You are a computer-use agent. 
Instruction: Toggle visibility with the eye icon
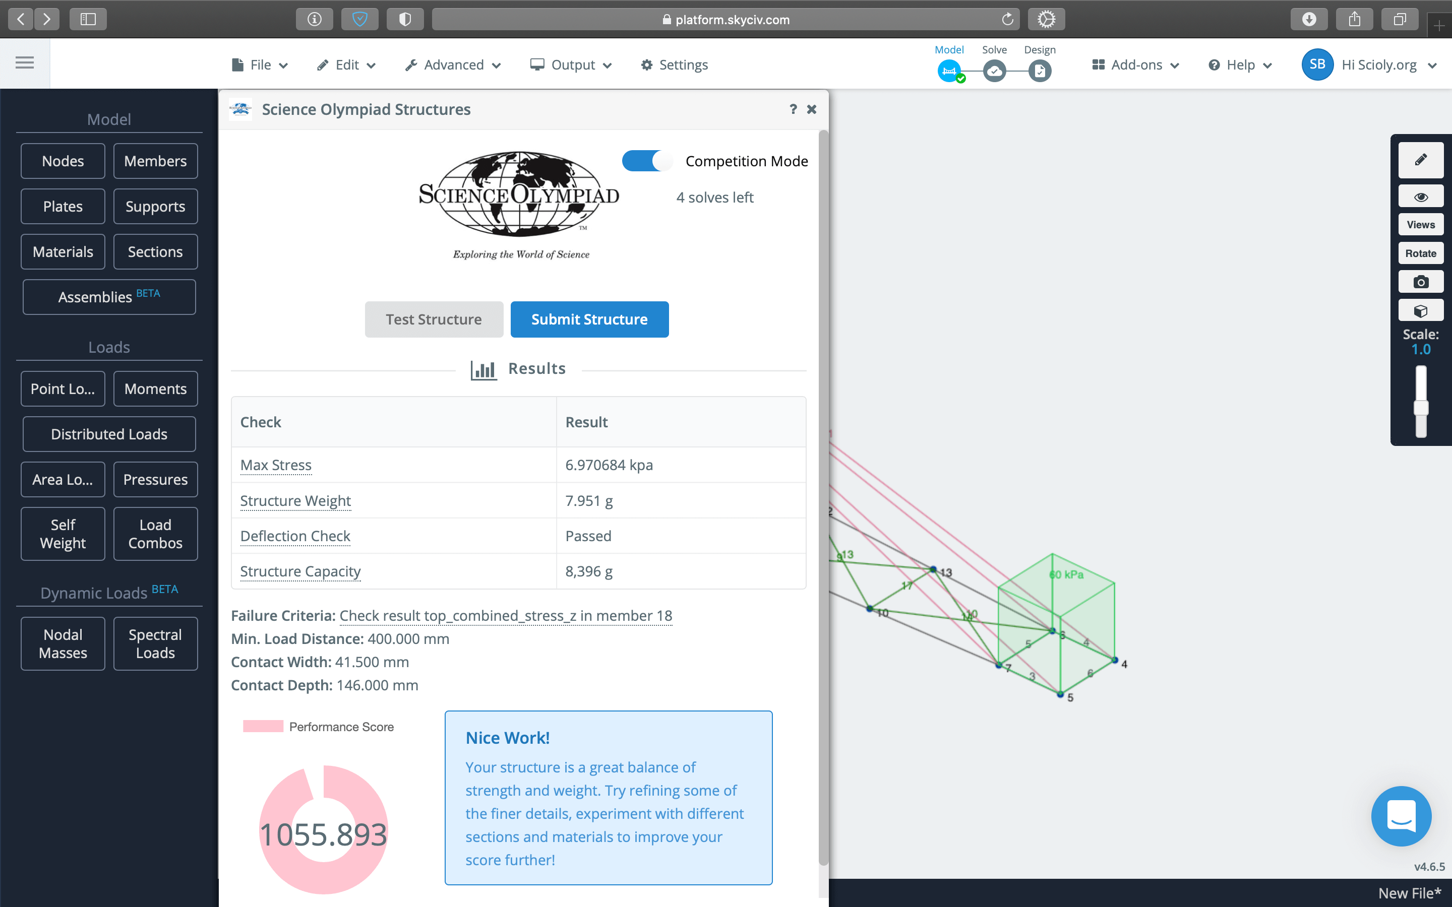(1420, 197)
